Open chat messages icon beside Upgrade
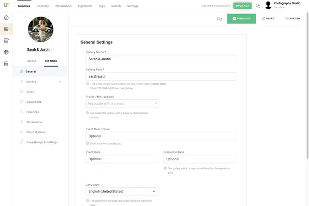The height and width of the screenshot is (206, 309). 258,6
